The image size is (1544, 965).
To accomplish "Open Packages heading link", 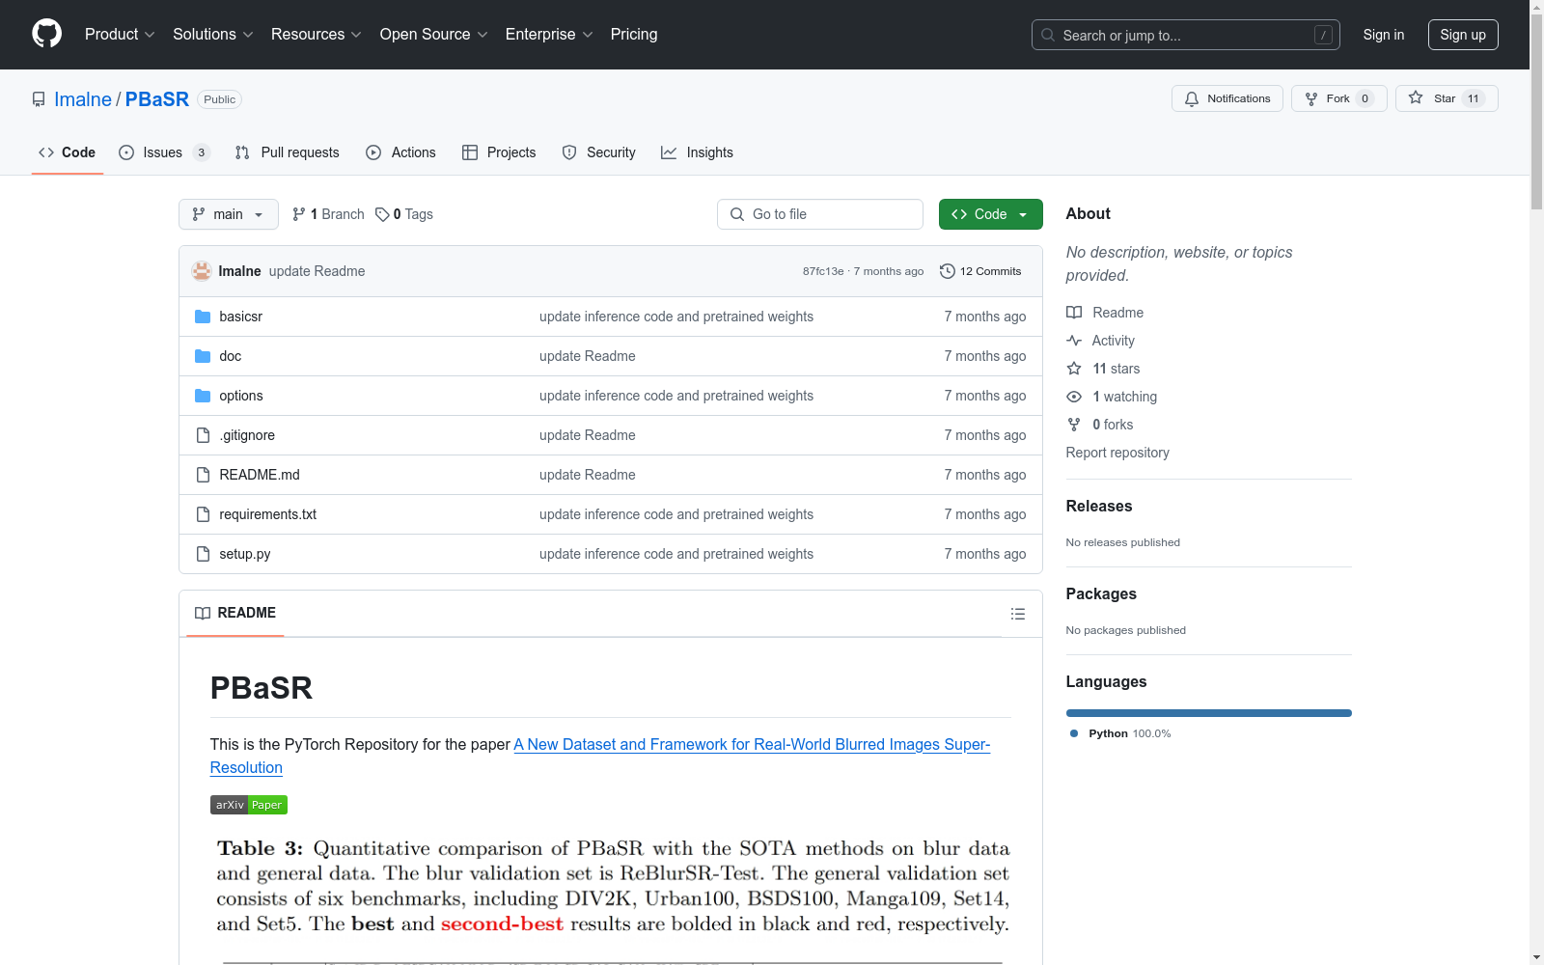I will (x=1101, y=593).
